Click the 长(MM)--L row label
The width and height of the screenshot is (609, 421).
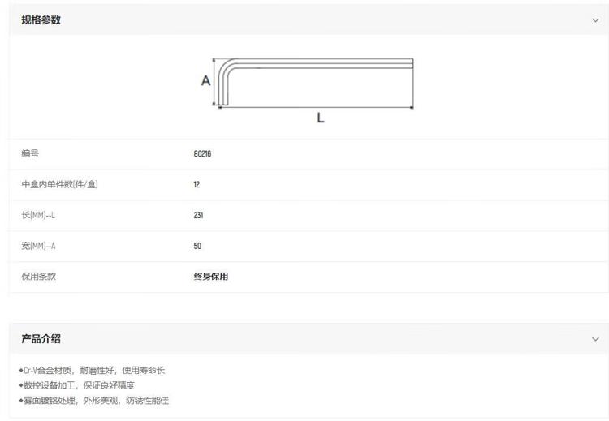point(44,215)
